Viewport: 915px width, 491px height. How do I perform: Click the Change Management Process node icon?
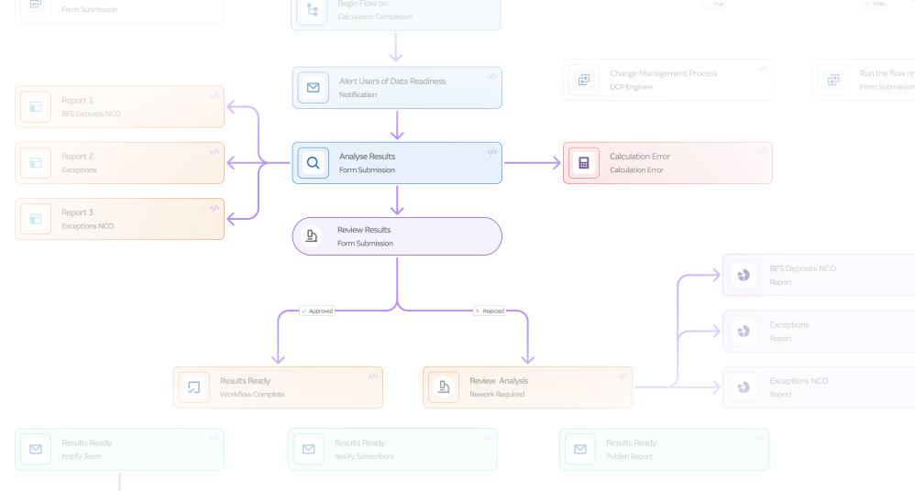[584, 80]
